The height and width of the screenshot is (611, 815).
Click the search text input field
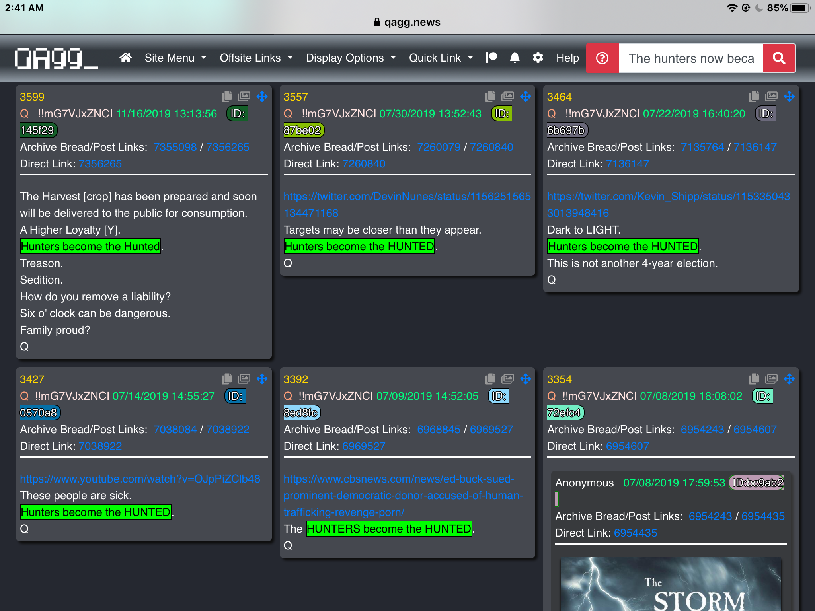coord(691,58)
